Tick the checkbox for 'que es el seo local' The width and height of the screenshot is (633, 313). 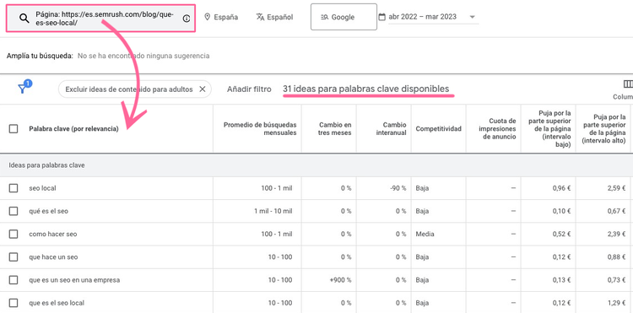tap(14, 303)
